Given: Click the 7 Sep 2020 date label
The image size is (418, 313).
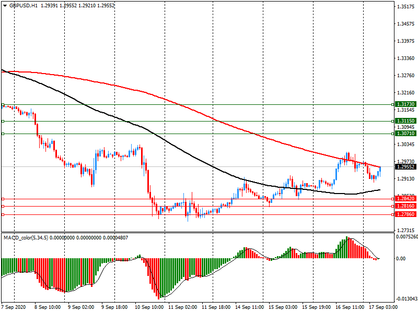Looking at the screenshot, I should (x=14, y=307).
